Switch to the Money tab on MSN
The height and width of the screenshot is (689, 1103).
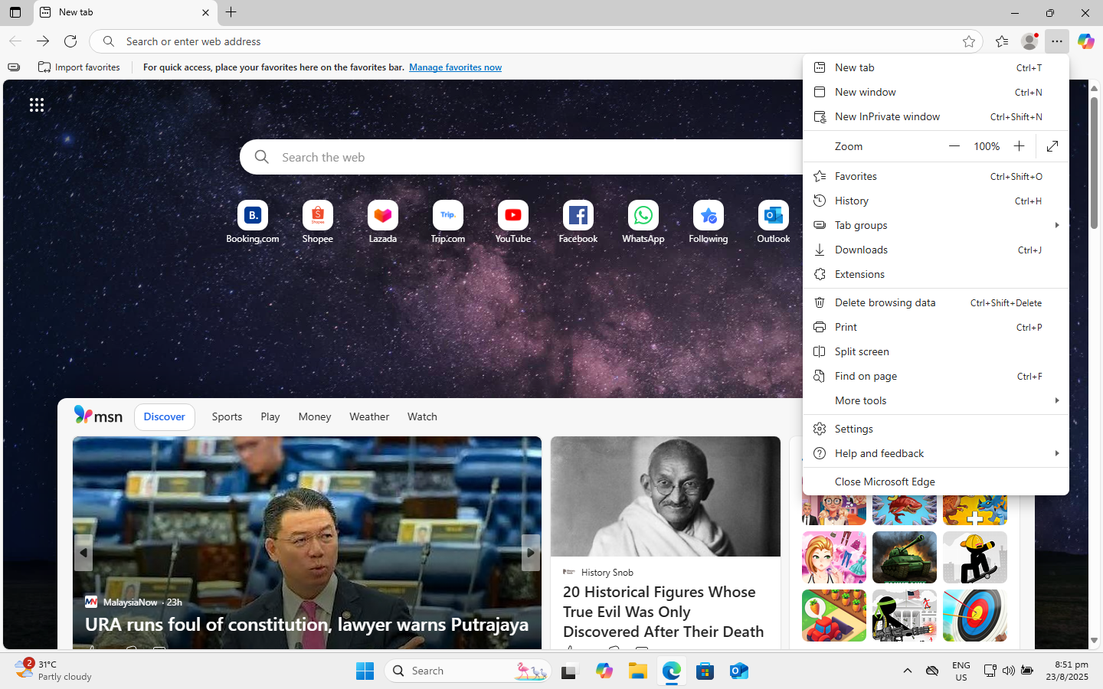pyautogui.click(x=315, y=416)
